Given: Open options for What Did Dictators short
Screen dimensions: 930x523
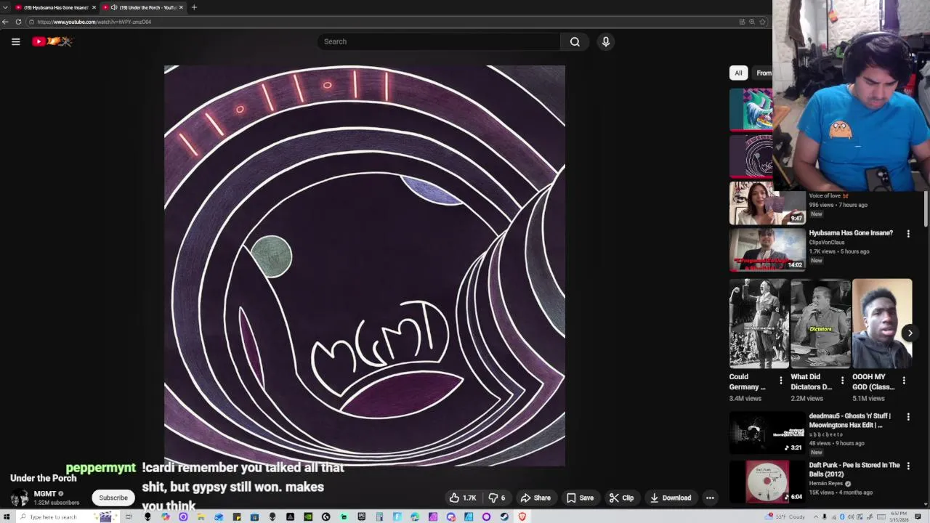Looking at the screenshot, I should (842, 381).
